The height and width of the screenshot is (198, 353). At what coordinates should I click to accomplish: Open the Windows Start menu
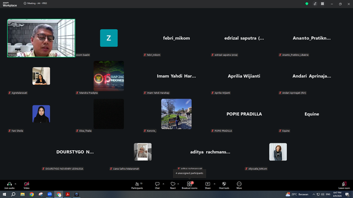pos(4,194)
